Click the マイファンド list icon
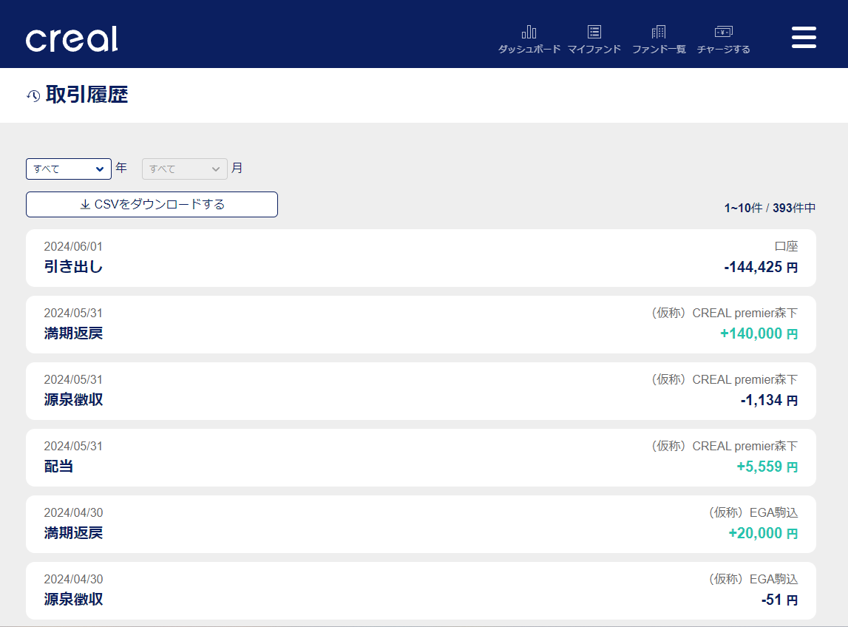Viewport: 848px width, 627px height. pyautogui.click(x=594, y=32)
